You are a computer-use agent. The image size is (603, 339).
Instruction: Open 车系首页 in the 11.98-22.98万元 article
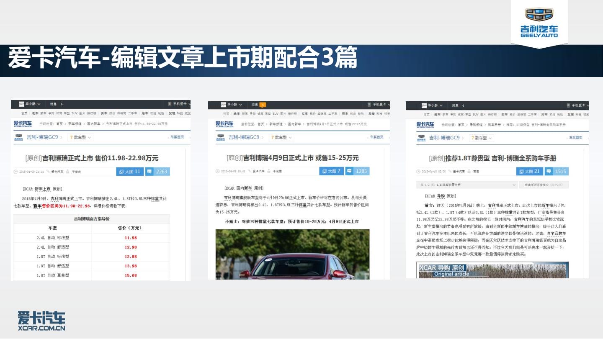[x=178, y=137]
